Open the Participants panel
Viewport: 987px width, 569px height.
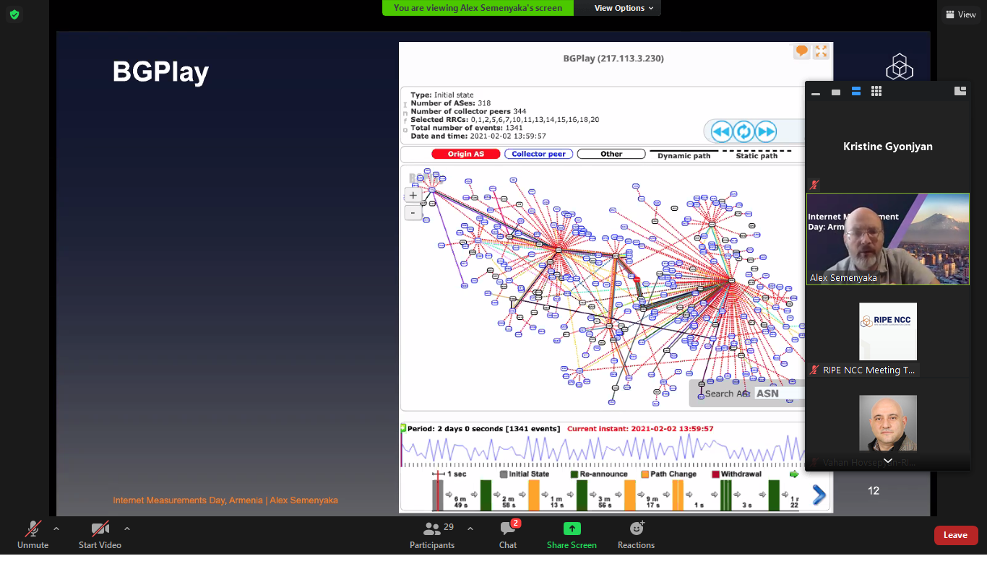[x=432, y=536]
